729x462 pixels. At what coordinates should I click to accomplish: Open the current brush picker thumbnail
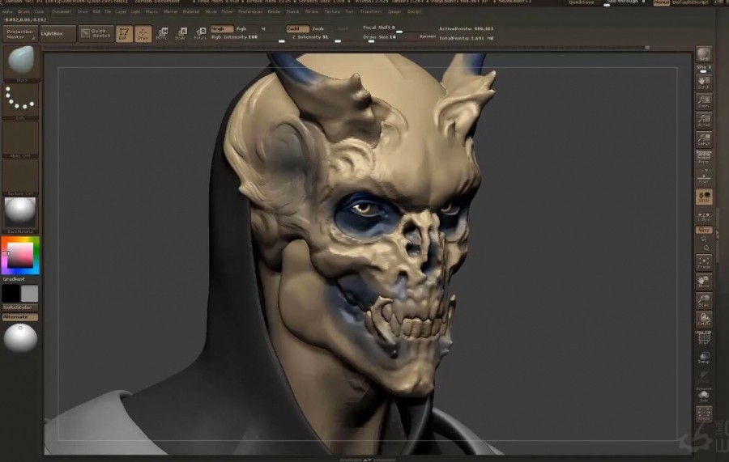click(x=20, y=61)
